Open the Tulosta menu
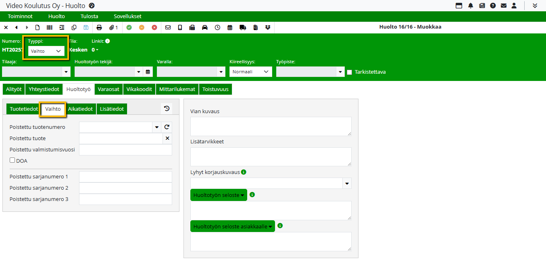The height and width of the screenshot is (267, 546). tap(89, 17)
